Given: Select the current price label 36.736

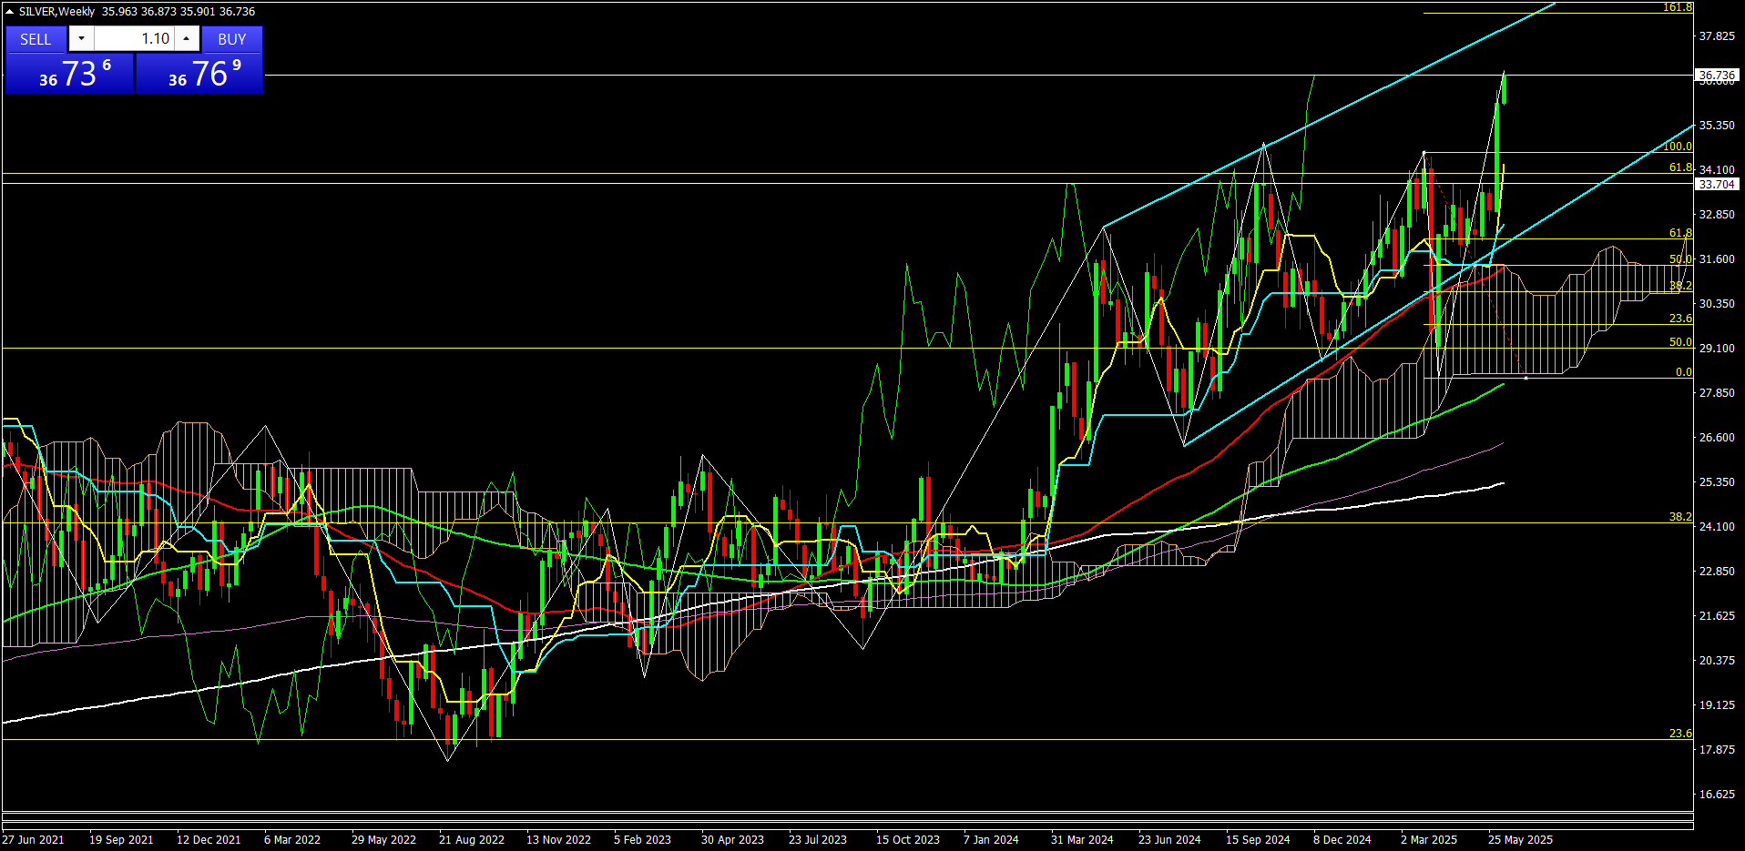Looking at the screenshot, I should click(1717, 75).
